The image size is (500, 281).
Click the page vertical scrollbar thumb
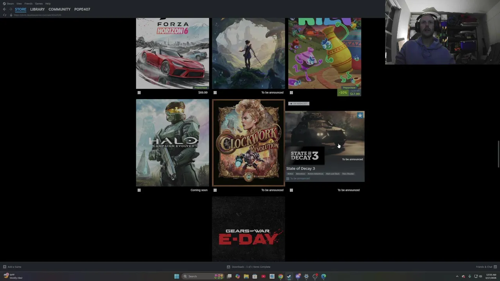point(498,154)
